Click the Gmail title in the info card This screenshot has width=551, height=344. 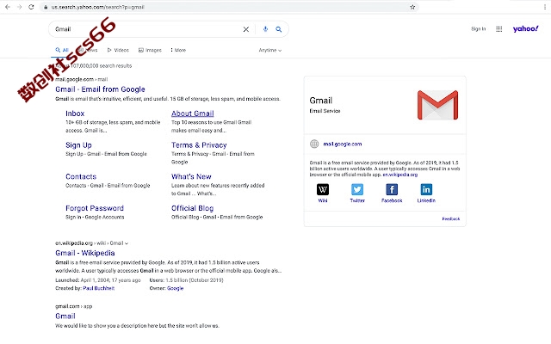pyautogui.click(x=321, y=101)
